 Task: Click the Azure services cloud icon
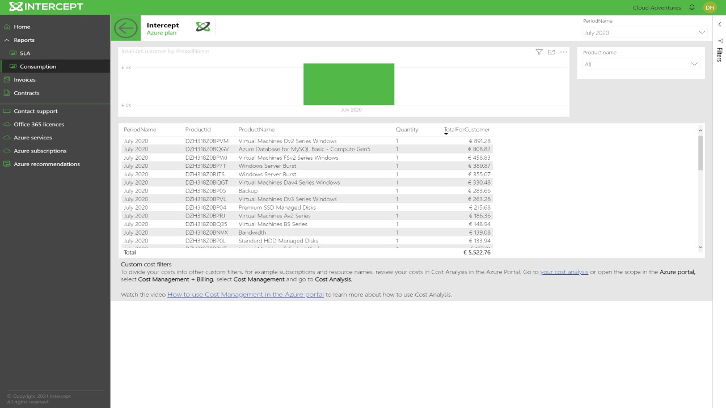7,138
